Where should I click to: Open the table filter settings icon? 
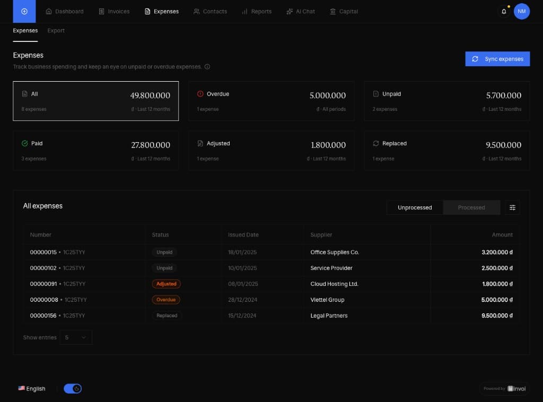point(513,207)
